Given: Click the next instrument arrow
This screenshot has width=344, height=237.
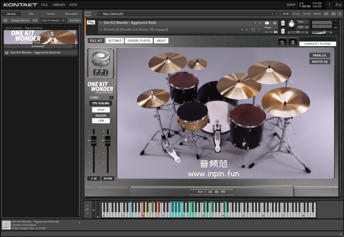Looking at the screenshot, I should point(260,23).
